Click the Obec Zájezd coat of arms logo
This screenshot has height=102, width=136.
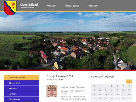pyautogui.click(x=10, y=8)
